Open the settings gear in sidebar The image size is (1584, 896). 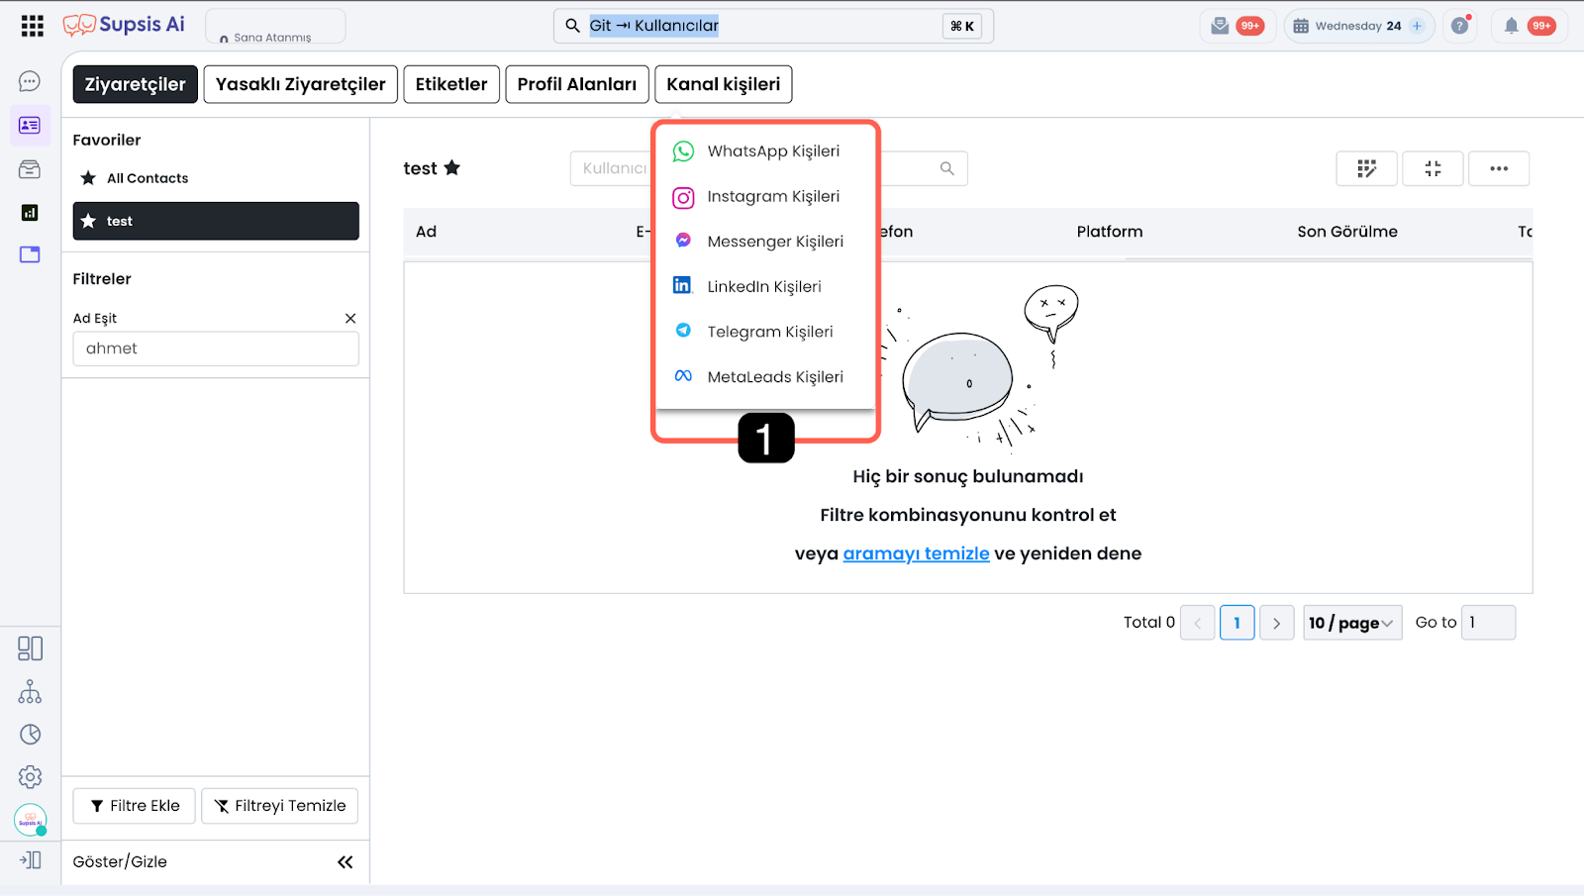pyautogui.click(x=30, y=777)
